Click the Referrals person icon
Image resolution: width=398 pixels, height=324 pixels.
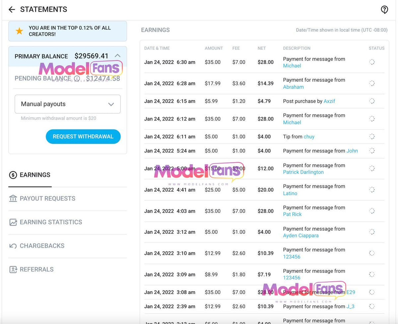click(13, 270)
